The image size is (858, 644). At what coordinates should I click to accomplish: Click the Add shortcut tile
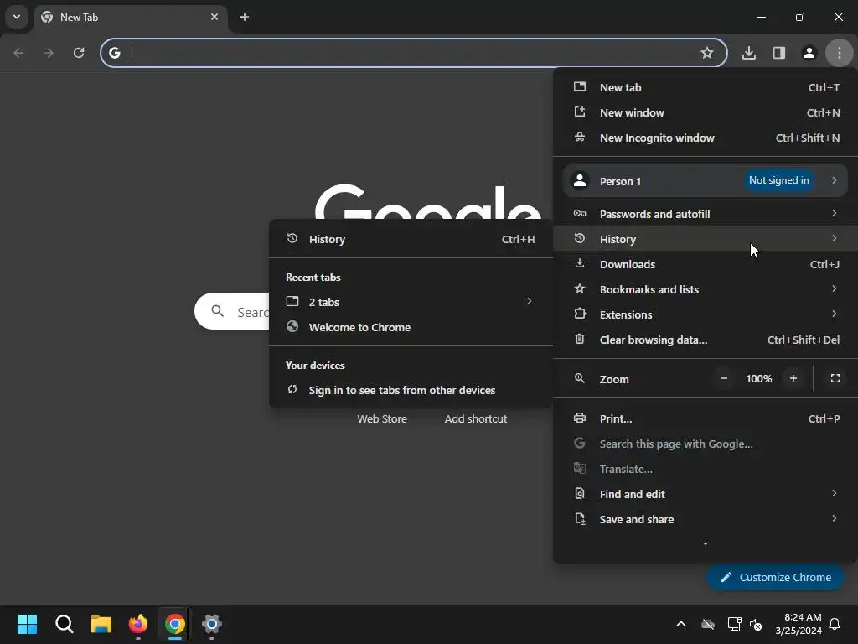point(476,419)
